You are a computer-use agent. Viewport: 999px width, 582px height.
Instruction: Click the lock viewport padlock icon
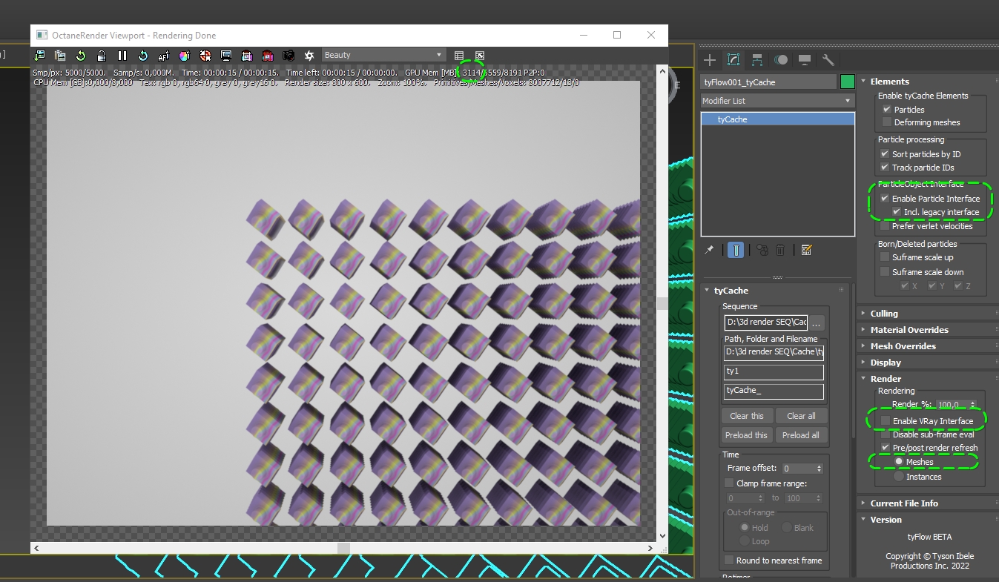(102, 56)
